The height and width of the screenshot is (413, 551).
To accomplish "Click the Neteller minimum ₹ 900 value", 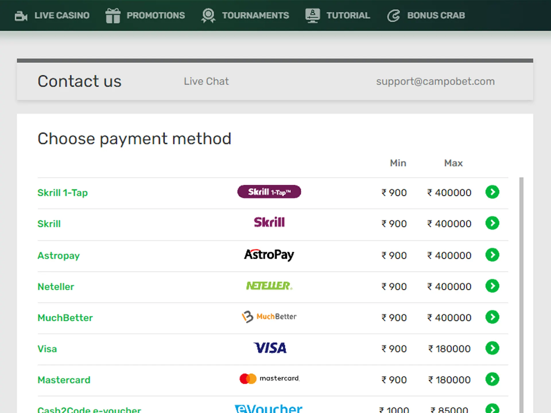I will 394,287.
